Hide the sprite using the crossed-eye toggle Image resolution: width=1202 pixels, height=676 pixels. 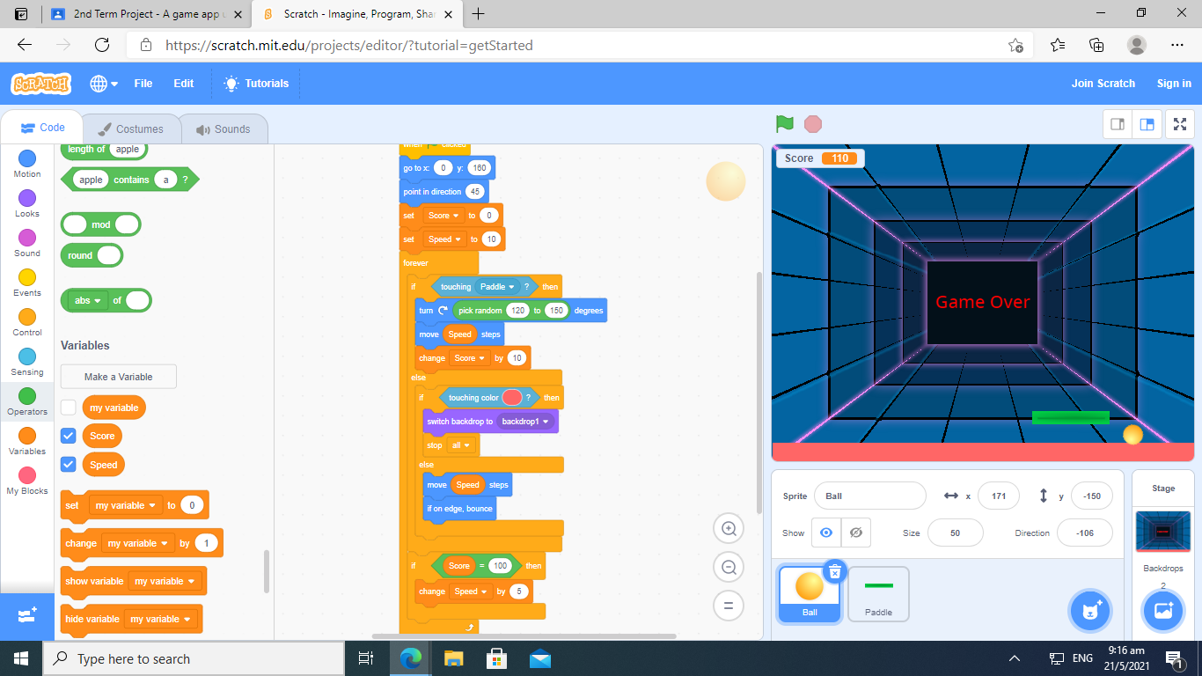[854, 533]
